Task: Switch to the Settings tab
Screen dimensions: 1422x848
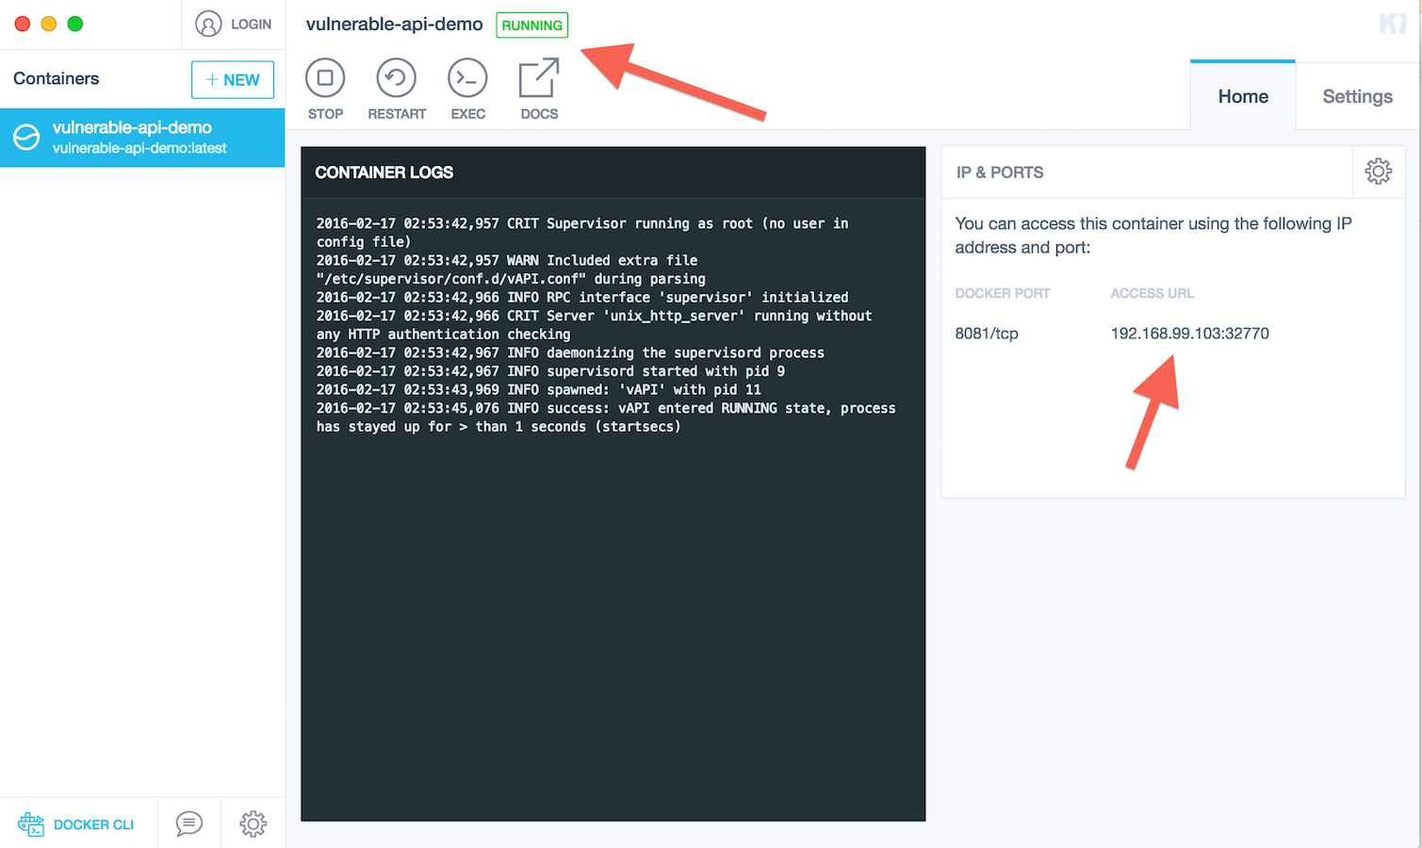Action: (1357, 96)
